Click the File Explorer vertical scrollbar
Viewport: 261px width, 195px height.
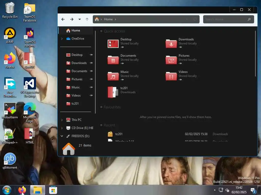[x=255, y=53]
